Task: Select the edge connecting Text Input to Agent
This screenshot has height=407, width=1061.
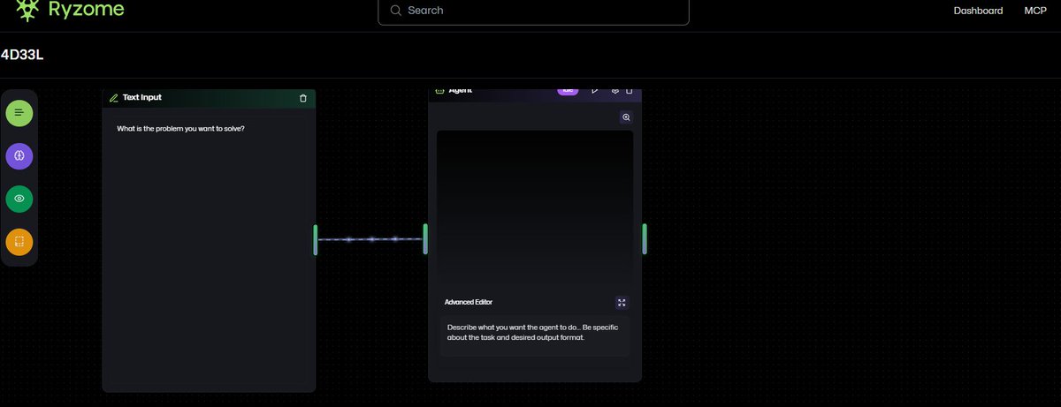Action: [370, 239]
